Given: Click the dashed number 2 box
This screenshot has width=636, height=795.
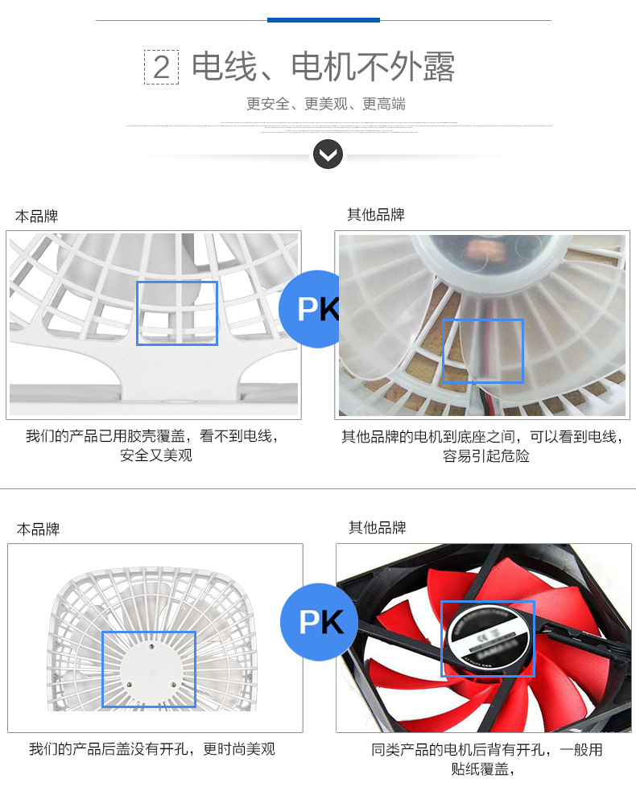Looking at the screenshot, I should coord(161,67).
